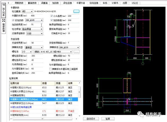This screenshot has width=167, height=122.
Task: Click the 小头高度 field showing 200
Action: [x=73, y=16]
